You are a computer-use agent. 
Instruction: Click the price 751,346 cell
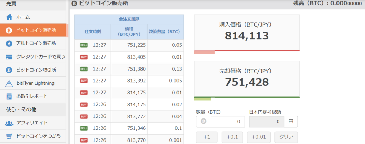[x=129, y=128]
